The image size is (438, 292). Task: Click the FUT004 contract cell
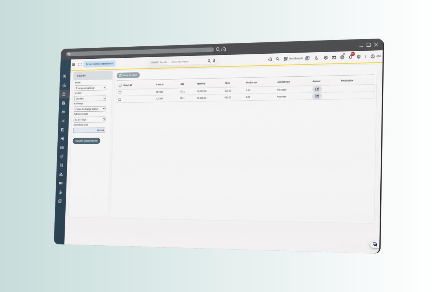coord(160,99)
